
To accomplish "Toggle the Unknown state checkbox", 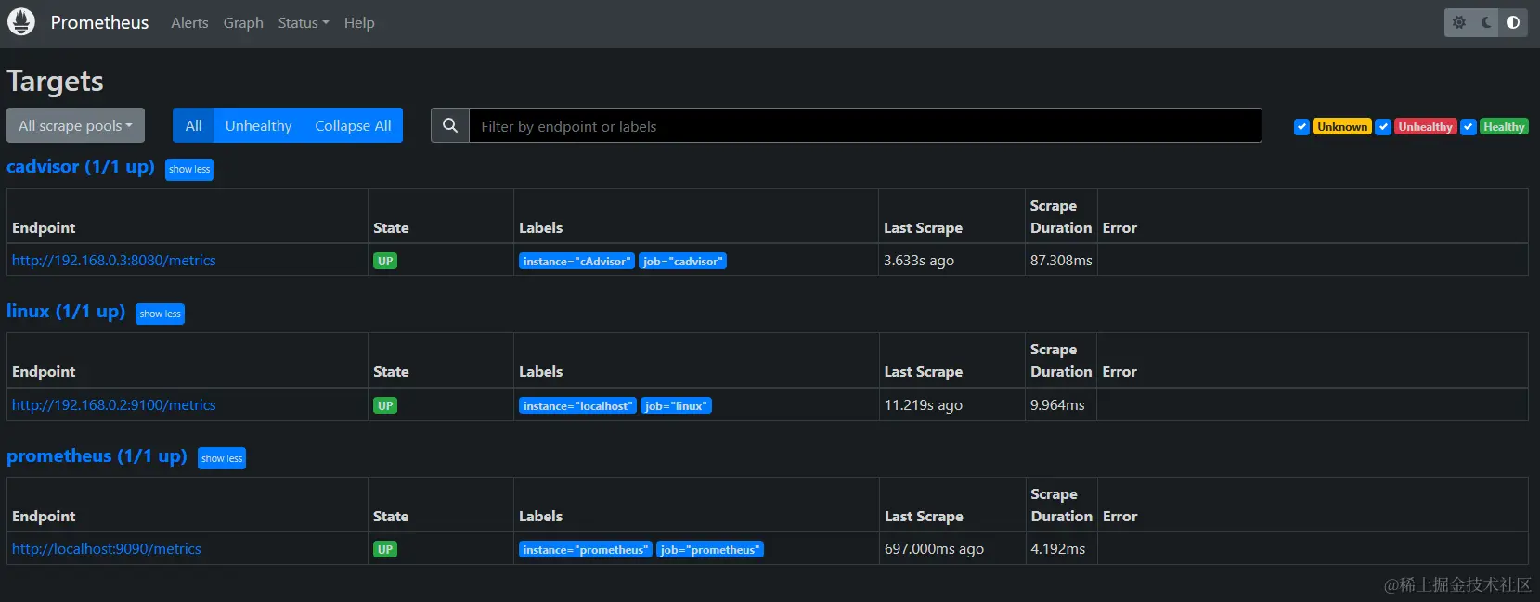I will pos(1301,127).
